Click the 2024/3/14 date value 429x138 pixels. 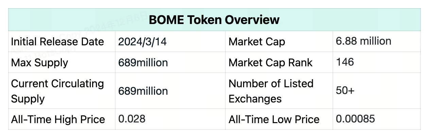142,42
